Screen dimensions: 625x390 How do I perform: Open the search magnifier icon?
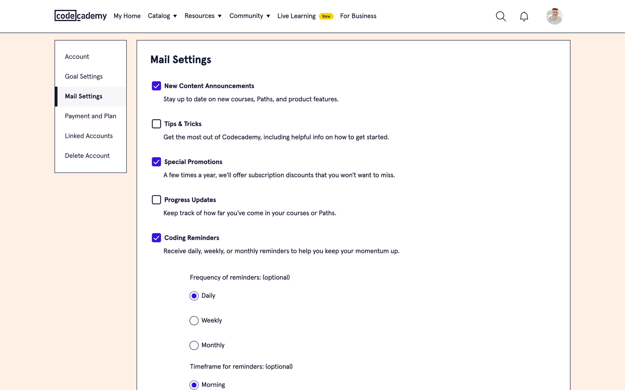pyautogui.click(x=501, y=16)
